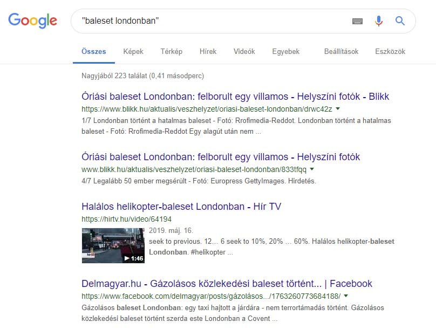The height and width of the screenshot is (329, 436).
Task: Open Videók video results
Action: [244, 51]
